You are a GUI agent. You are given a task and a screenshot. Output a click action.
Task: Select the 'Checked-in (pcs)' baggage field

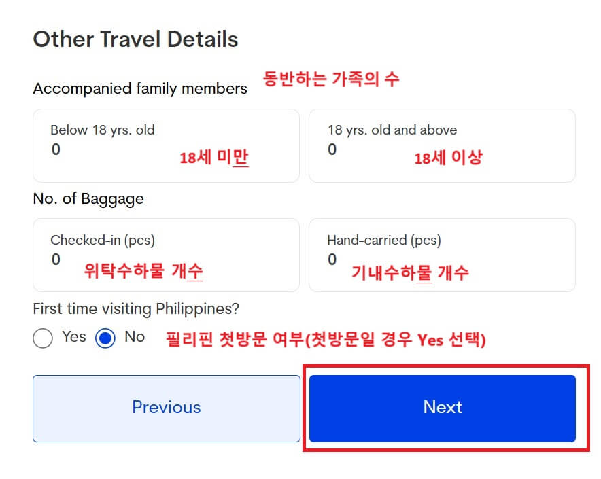pyautogui.click(x=166, y=255)
